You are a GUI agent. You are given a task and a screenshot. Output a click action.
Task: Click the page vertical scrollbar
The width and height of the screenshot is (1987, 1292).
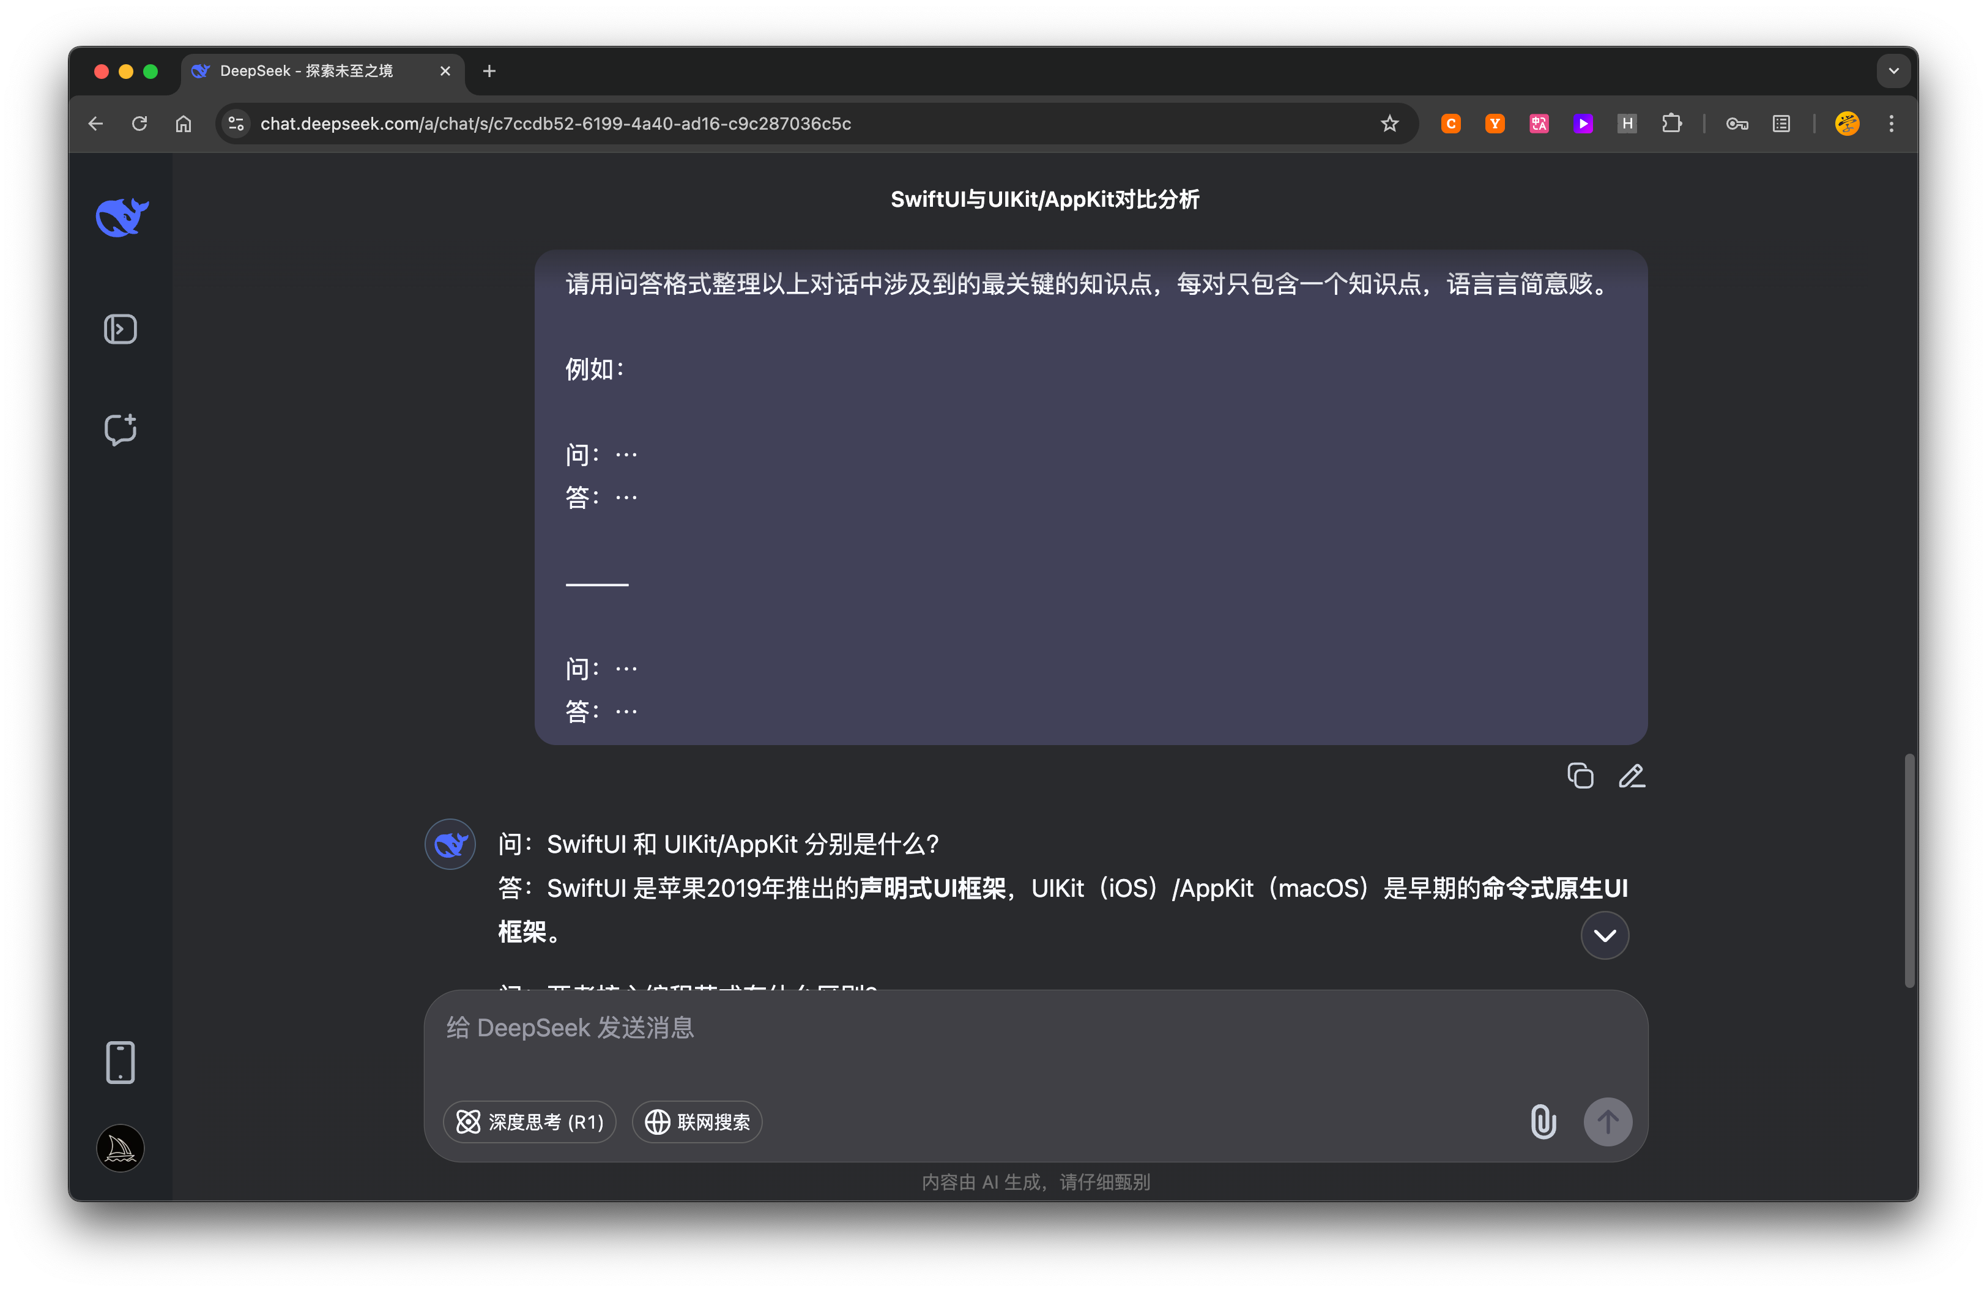(x=1909, y=871)
